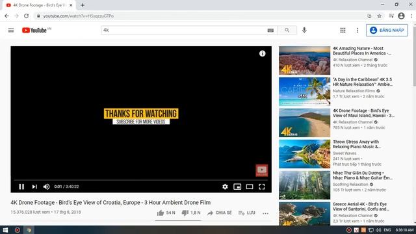Open the YouTube guide hamburger menu

click(11, 31)
